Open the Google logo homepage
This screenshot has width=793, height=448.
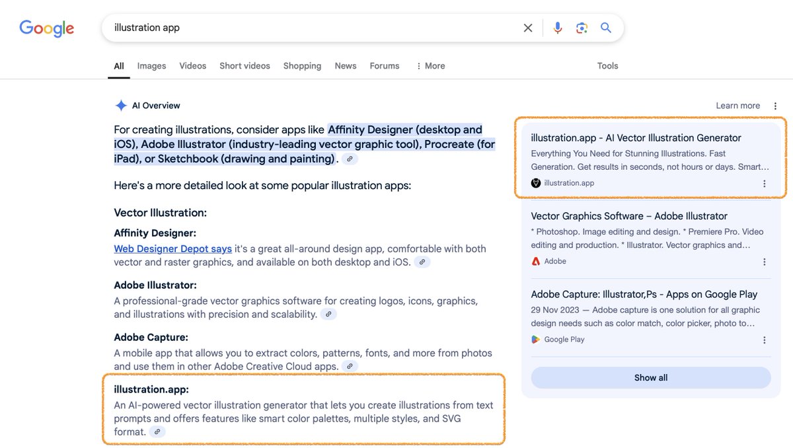46,28
